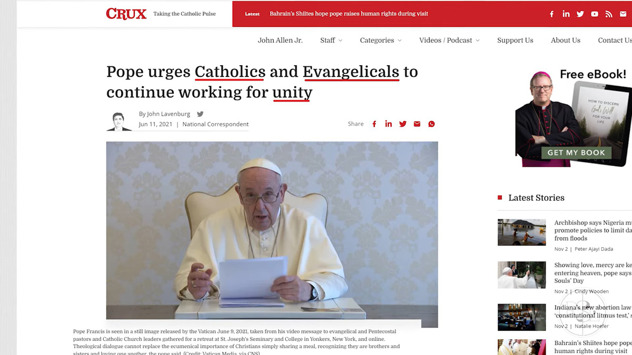Open the Support Us menu item
This screenshot has height=355, width=632.
pyautogui.click(x=515, y=40)
